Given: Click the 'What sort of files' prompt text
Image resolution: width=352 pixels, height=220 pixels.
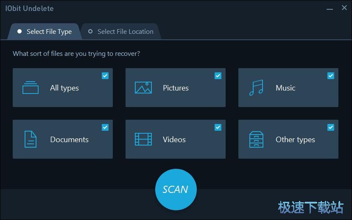Looking at the screenshot, I should (x=76, y=54).
